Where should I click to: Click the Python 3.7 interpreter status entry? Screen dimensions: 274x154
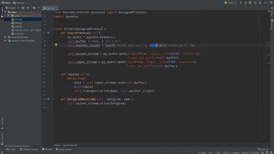(x=250, y=153)
